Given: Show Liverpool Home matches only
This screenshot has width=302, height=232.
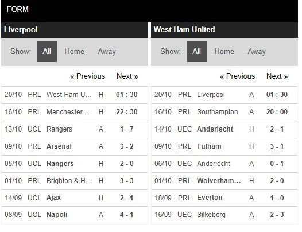Looking at the screenshot, I should point(74,52).
